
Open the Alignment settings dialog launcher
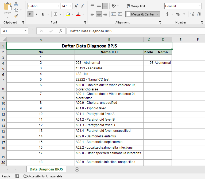[160, 22]
